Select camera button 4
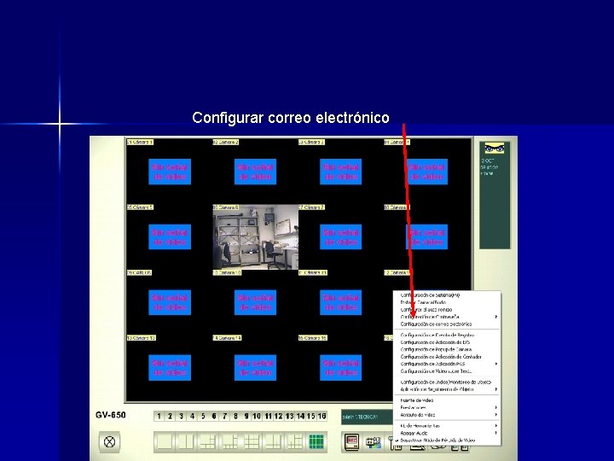The width and height of the screenshot is (614, 461). pyautogui.click(x=192, y=416)
